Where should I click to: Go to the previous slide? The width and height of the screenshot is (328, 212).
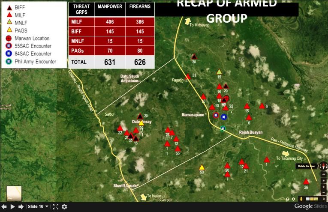coord(4,206)
